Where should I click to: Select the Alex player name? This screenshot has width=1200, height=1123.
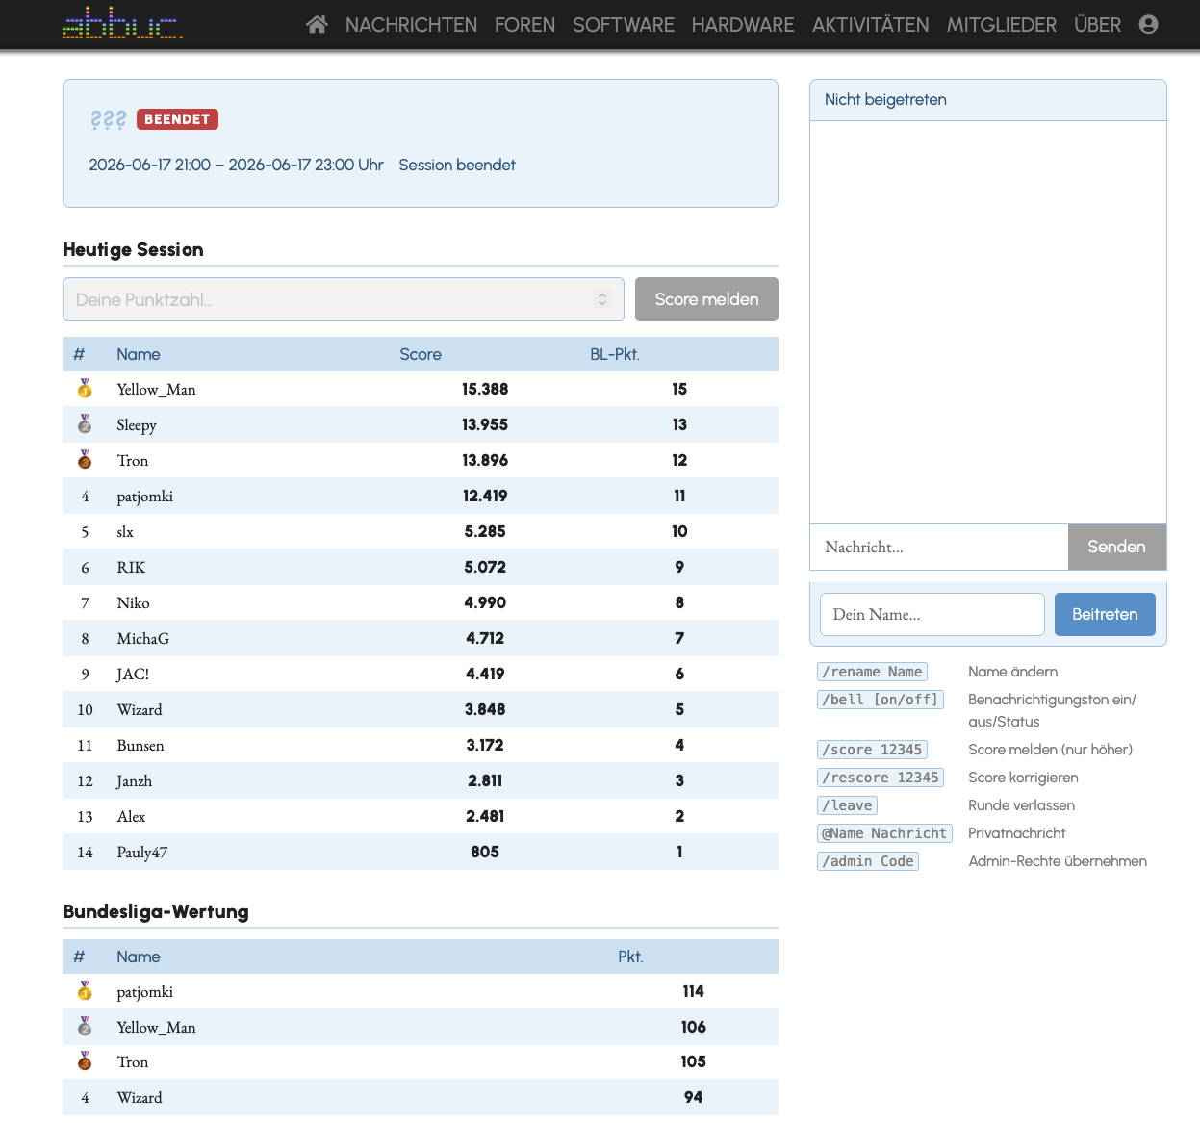pos(131,816)
